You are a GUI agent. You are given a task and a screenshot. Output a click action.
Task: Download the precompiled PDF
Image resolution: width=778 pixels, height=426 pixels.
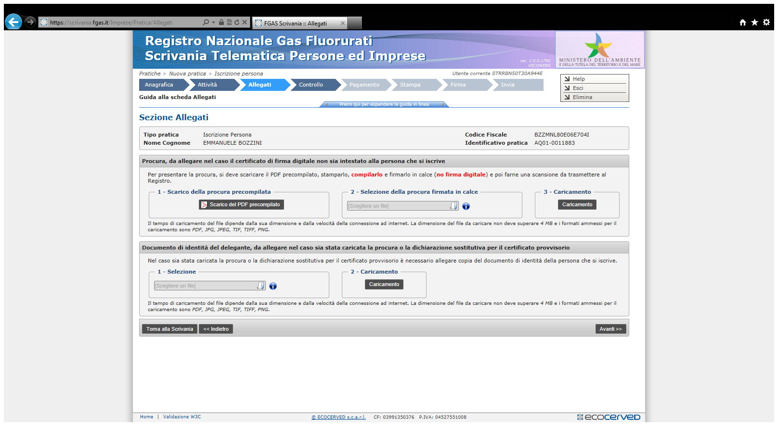[241, 204]
